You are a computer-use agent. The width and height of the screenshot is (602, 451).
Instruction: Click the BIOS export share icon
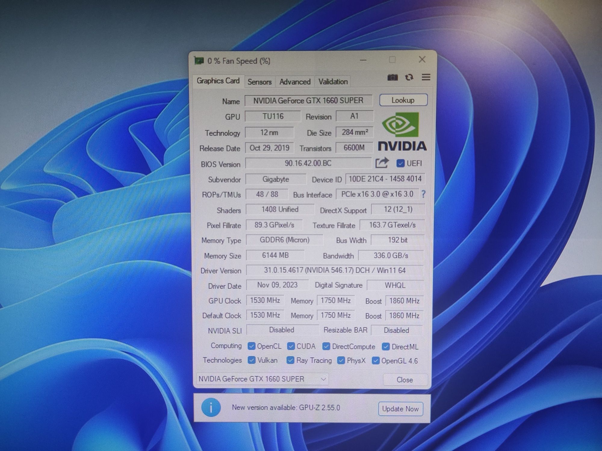[382, 163]
